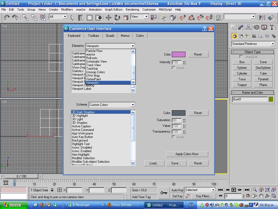Toggle Absolute/Offset transform type-in mode
Screen dimensions: 278x209
[x=59, y=190]
